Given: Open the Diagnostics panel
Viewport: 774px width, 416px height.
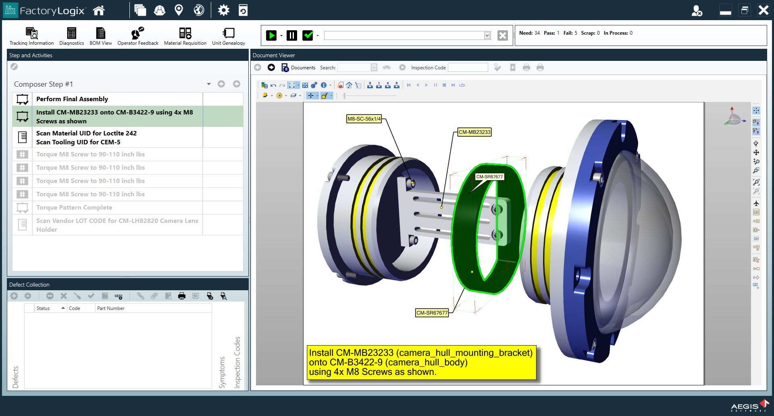Looking at the screenshot, I should click(71, 35).
